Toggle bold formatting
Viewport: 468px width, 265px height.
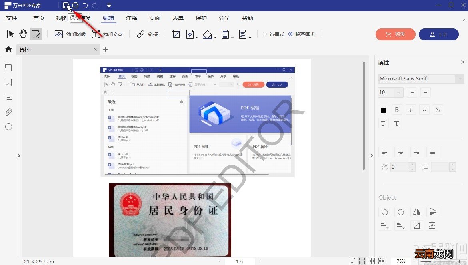[x=397, y=110]
